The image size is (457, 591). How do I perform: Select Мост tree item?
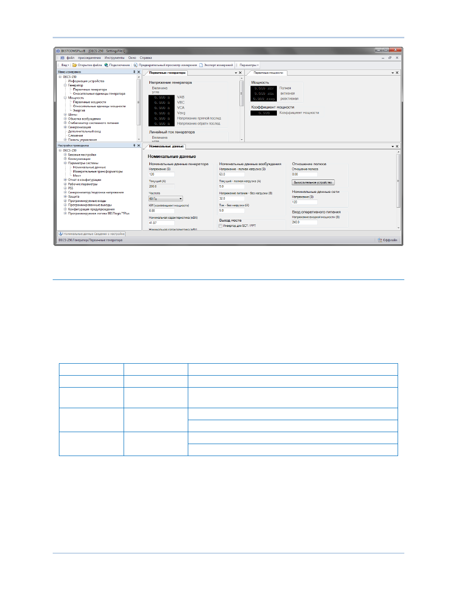[77, 176]
